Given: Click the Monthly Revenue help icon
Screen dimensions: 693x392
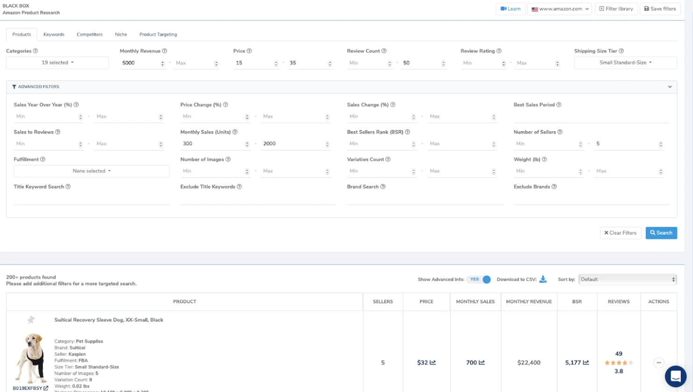Looking at the screenshot, I should (x=164, y=51).
